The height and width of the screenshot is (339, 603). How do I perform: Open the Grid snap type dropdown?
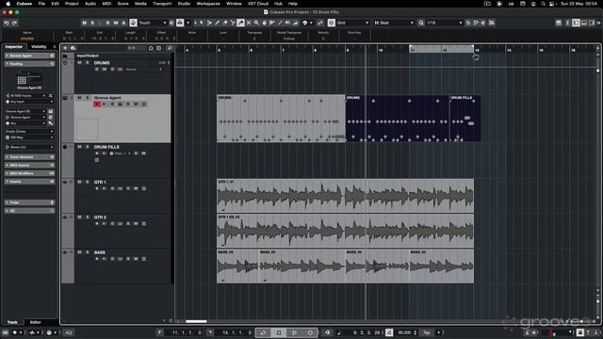coord(352,23)
